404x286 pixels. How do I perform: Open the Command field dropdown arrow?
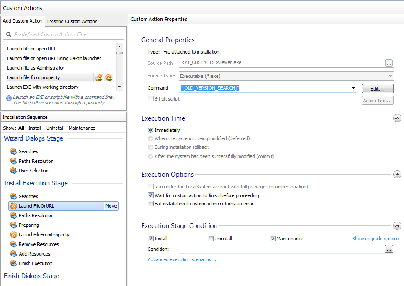coord(353,89)
